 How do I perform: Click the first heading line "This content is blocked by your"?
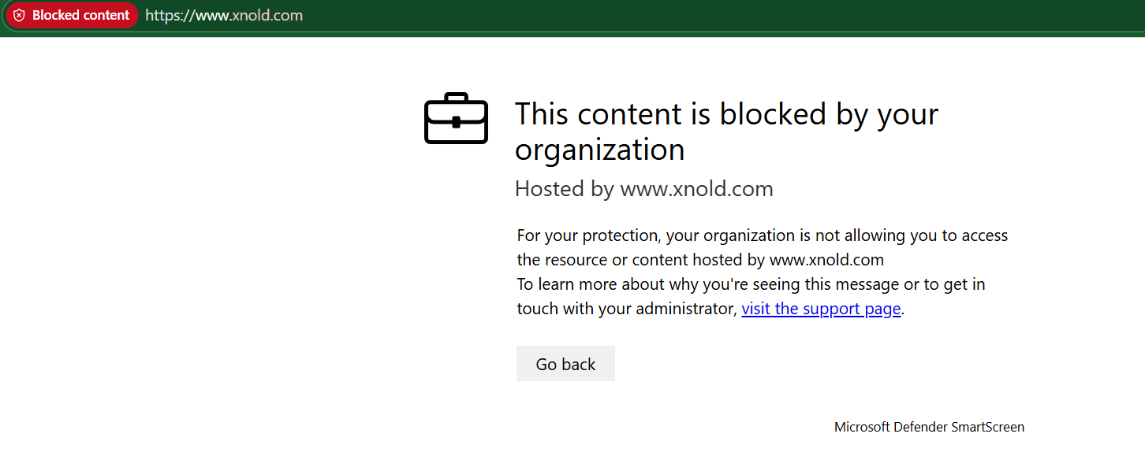tap(725, 114)
